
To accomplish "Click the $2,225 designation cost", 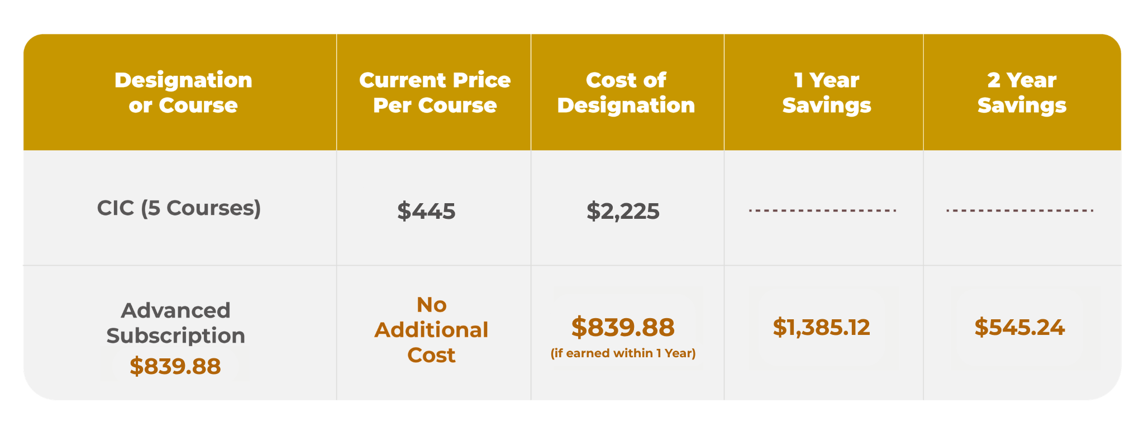I will tap(623, 212).
